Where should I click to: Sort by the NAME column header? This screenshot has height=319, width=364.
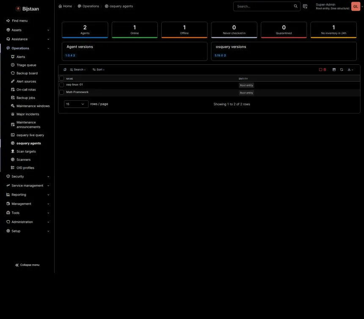coord(69,79)
